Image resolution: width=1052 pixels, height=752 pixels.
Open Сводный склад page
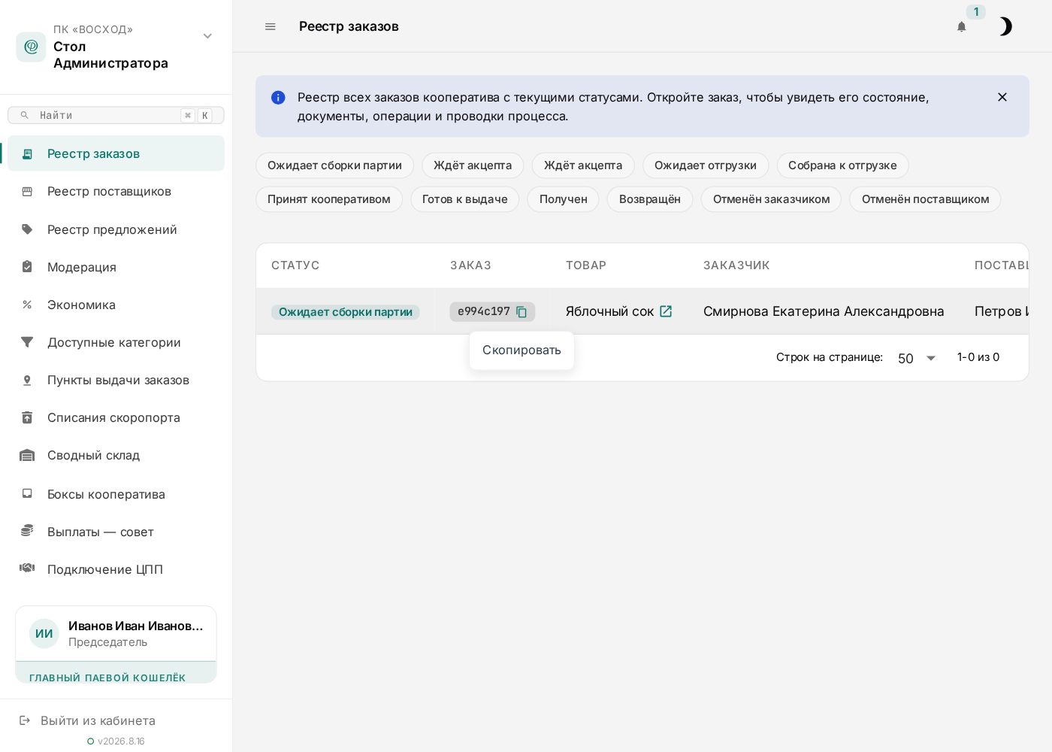[116, 455]
